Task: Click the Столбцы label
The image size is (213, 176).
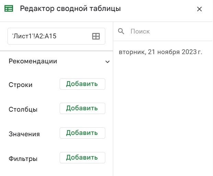Action: [x=23, y=110]
